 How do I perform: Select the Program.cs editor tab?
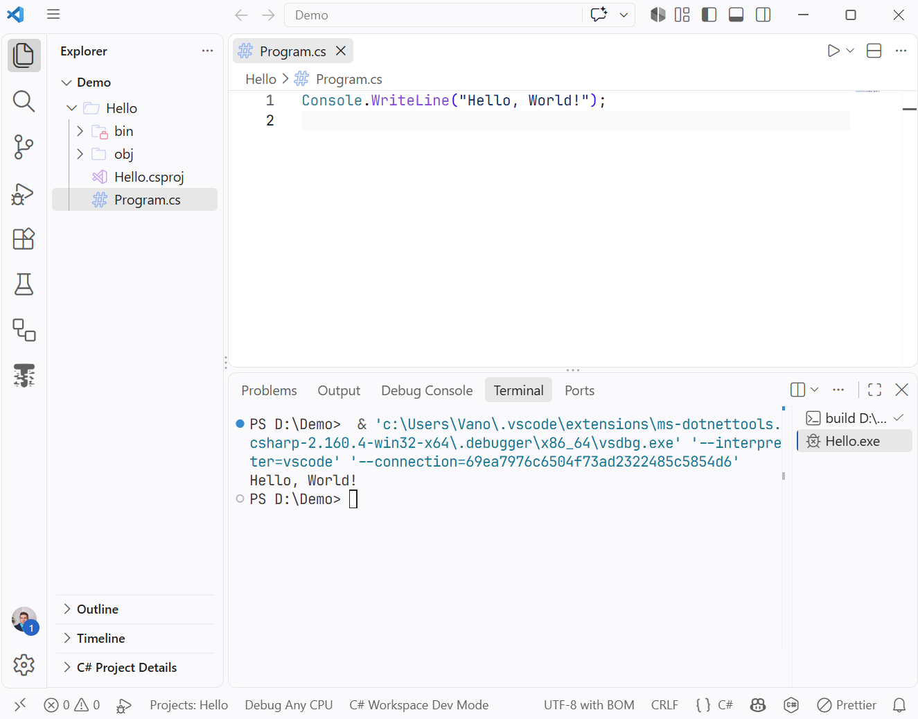point(292,51)
